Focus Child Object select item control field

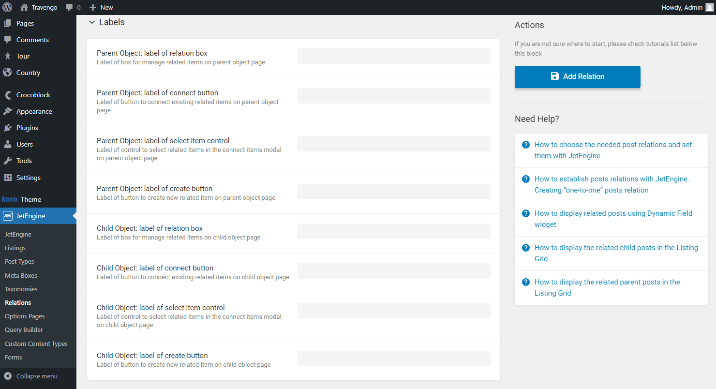point(394,311)
